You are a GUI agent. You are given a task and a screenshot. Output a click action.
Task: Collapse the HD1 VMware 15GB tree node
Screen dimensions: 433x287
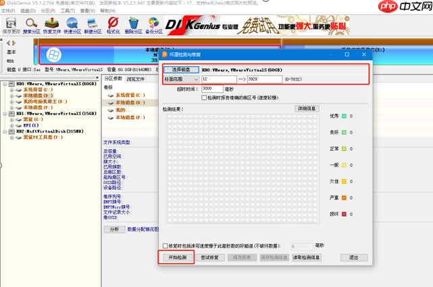click(x=5, y=114)
